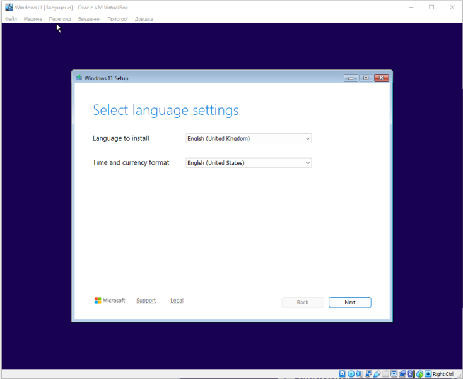
Task: Click the display settings icon in status bar
Action: click(x=394, y=374)
